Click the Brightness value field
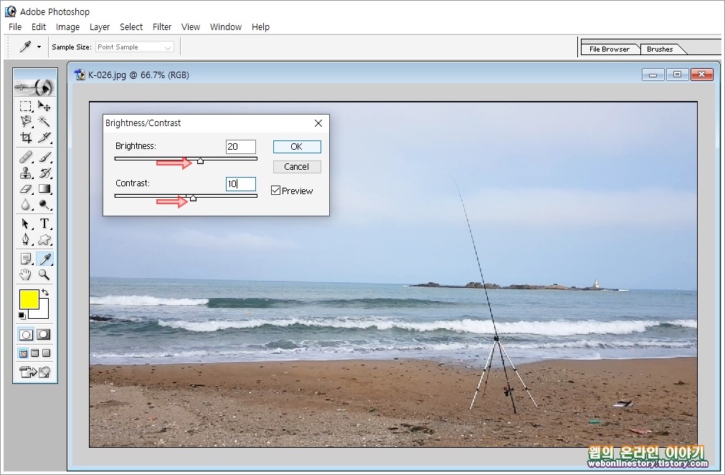Image resolution: width=725 pixels, height=475 pixels. [x=240, y=146]
